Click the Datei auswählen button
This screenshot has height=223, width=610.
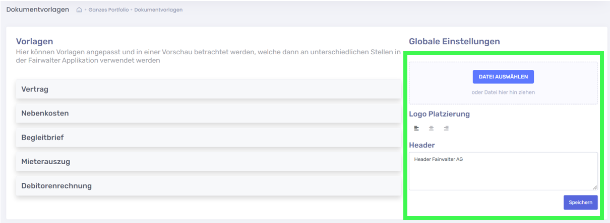[x=503, y=77]
